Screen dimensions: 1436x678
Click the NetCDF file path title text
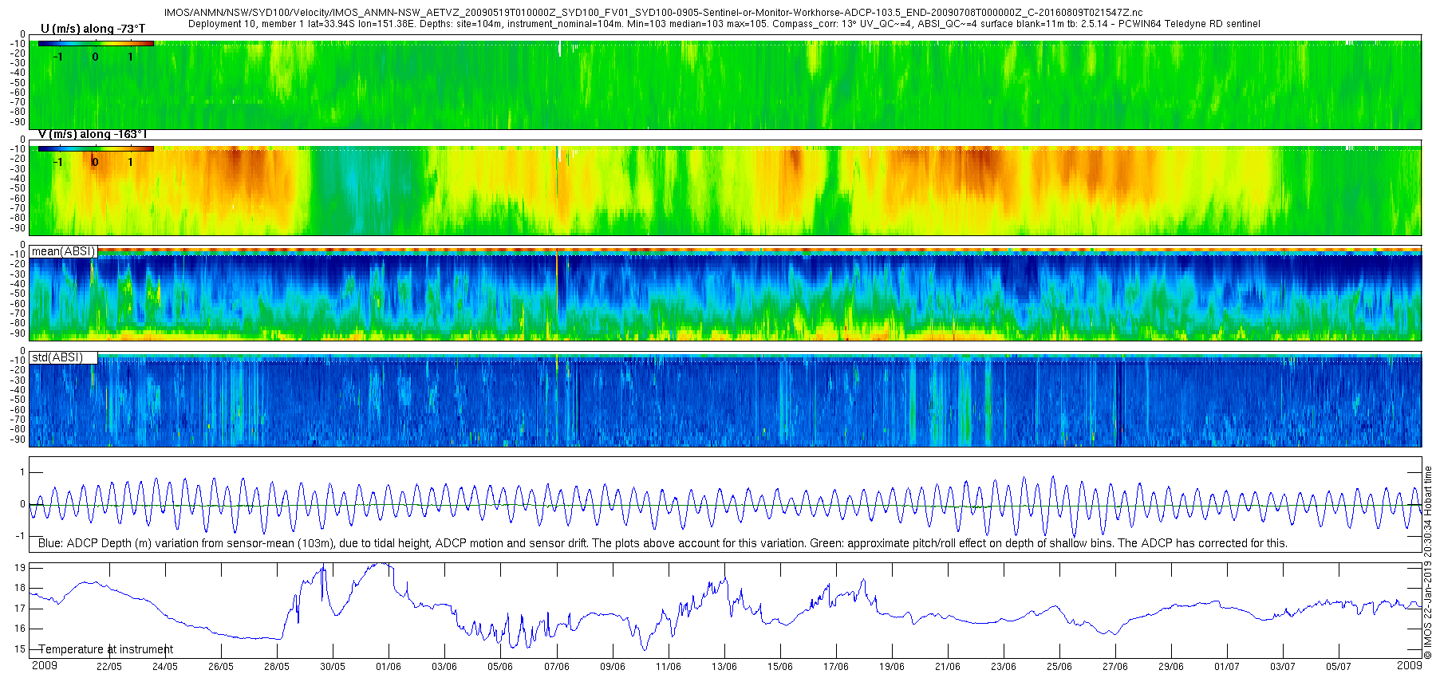pyautogui.click(x=653, y=13)
